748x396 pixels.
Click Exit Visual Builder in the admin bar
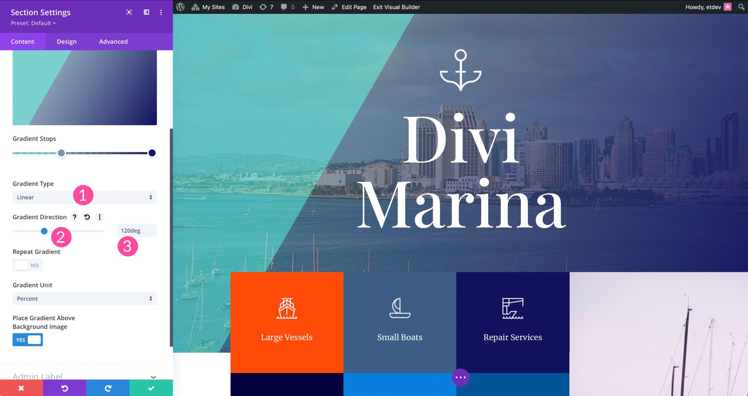click(396, 7)
